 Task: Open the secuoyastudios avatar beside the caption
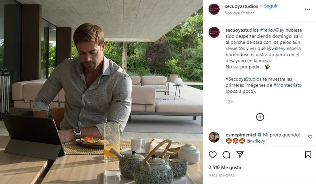coord(214,32)
